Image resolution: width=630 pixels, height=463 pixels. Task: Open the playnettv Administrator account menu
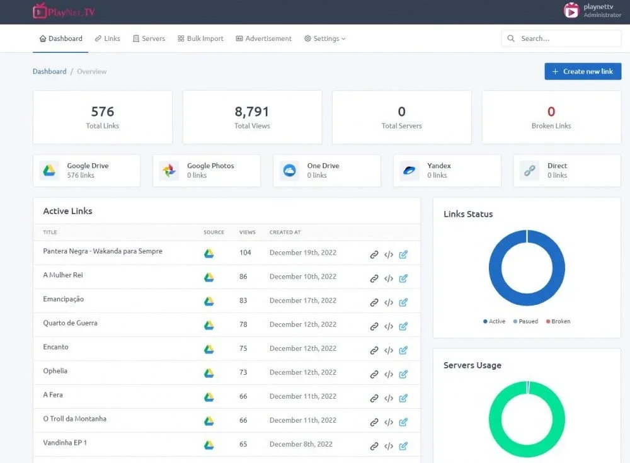593,11
